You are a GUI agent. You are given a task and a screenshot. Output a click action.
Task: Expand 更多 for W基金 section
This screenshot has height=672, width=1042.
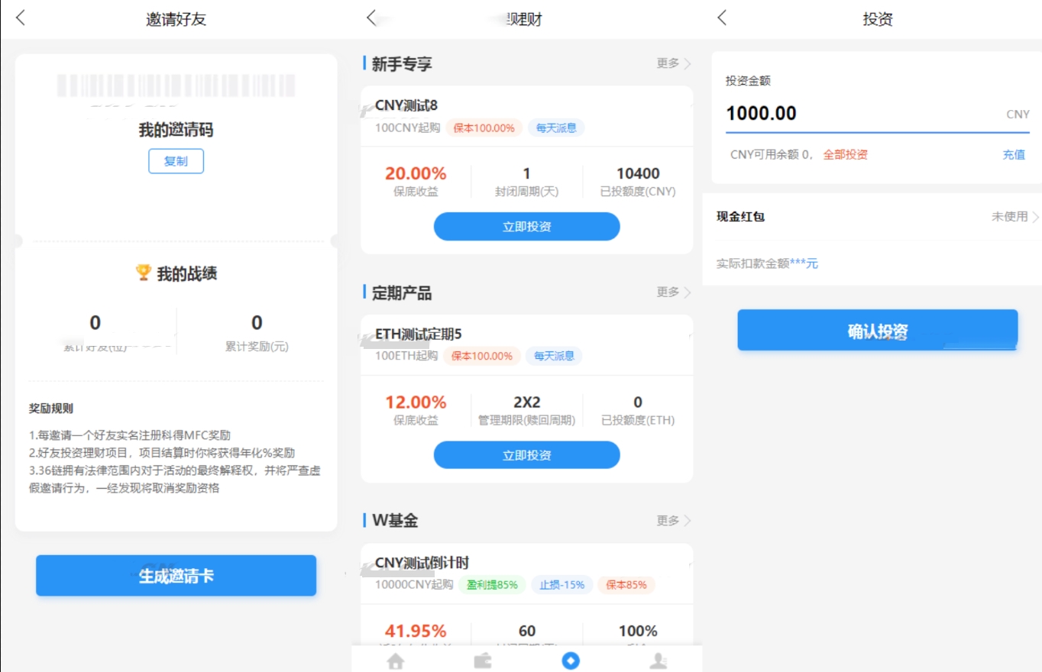click(673, 521)
